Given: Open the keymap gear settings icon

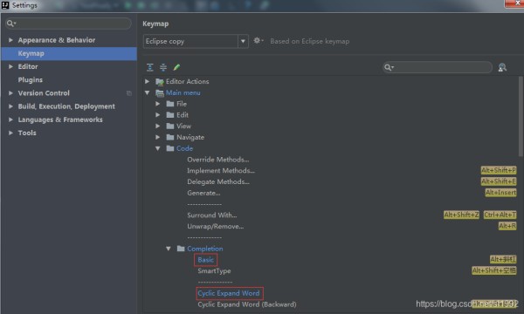Looking at the screenshot, I should tap(258, 41).
